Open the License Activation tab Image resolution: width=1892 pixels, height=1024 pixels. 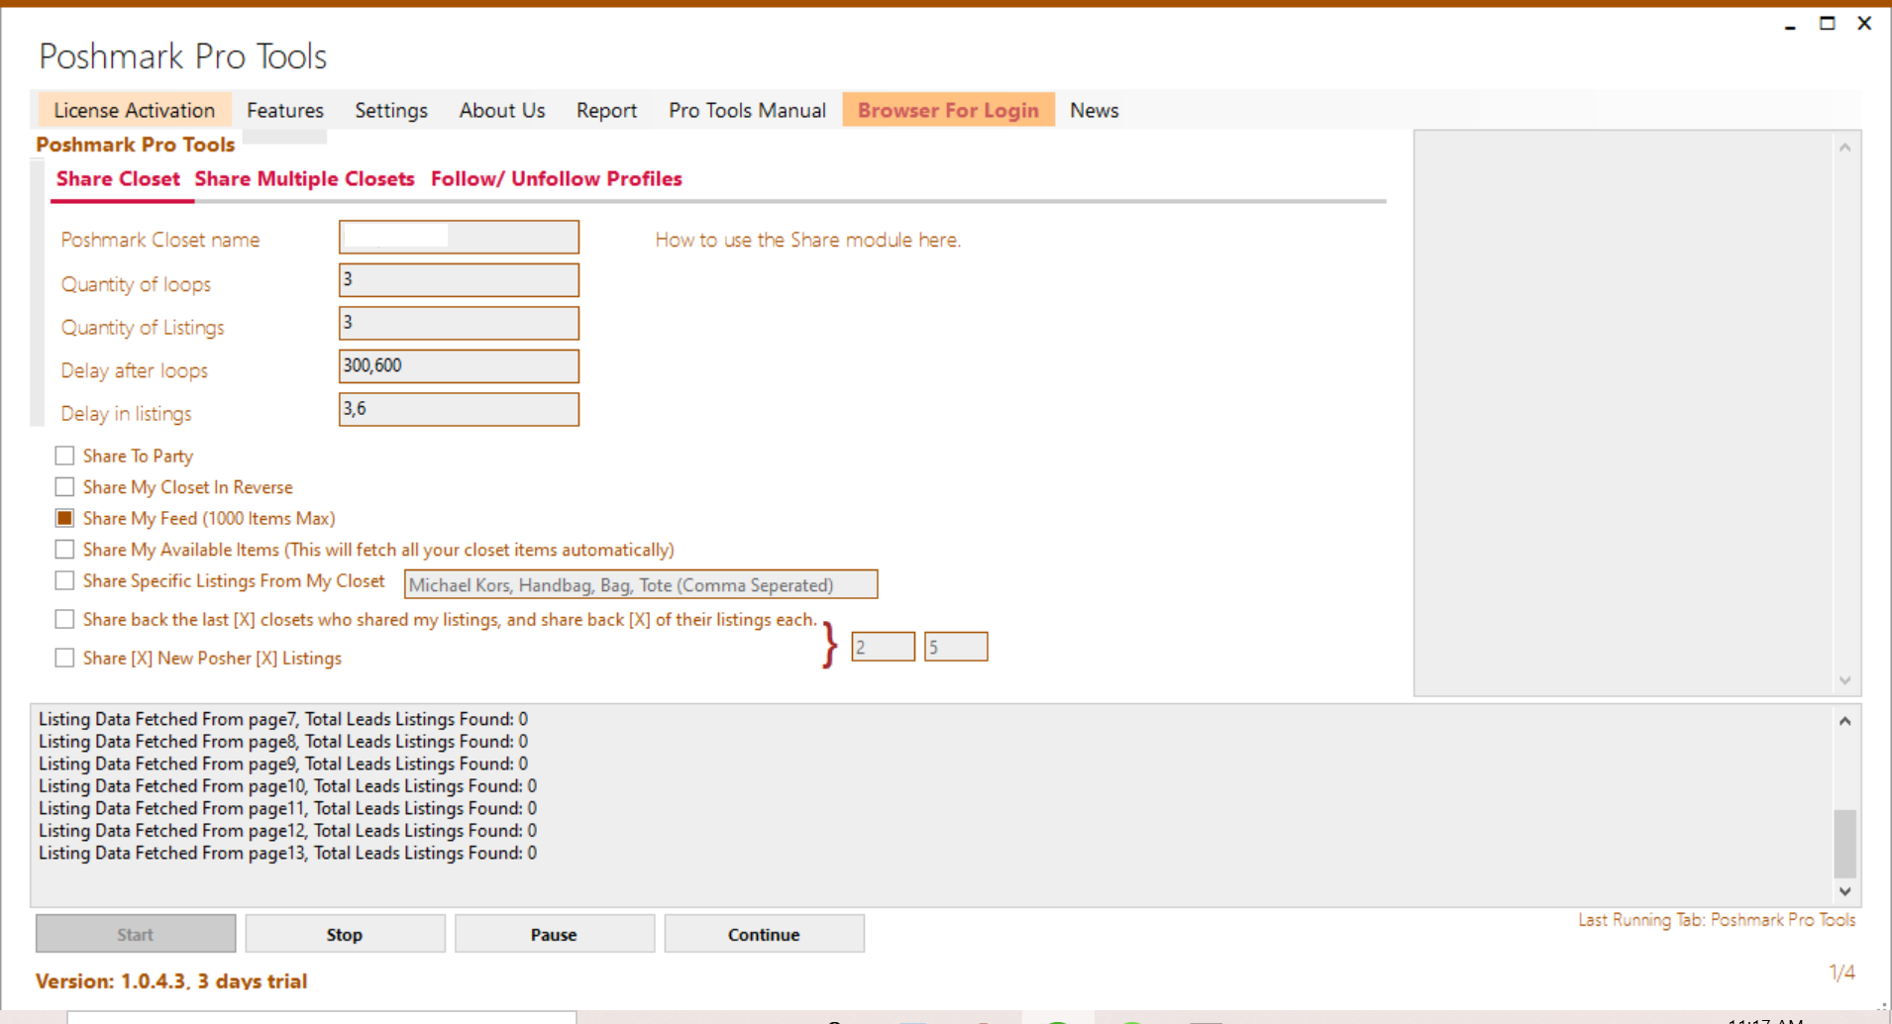134,110
